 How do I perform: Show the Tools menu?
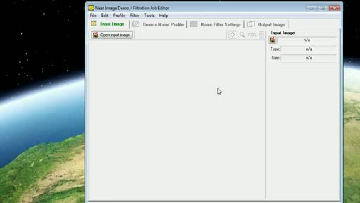149,16
